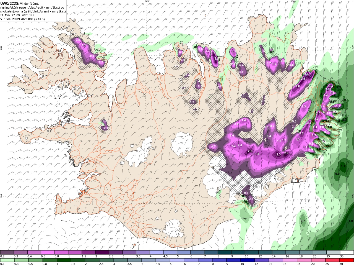
Task: Click the 'VT: Fös. 29.09.2023 08Z' valid time
Action: pos(17,19)
